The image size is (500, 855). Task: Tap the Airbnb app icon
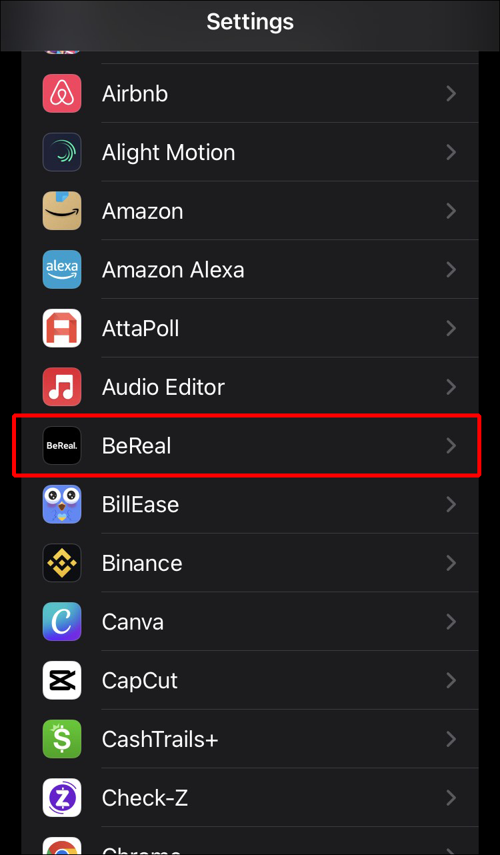[62, 93]
